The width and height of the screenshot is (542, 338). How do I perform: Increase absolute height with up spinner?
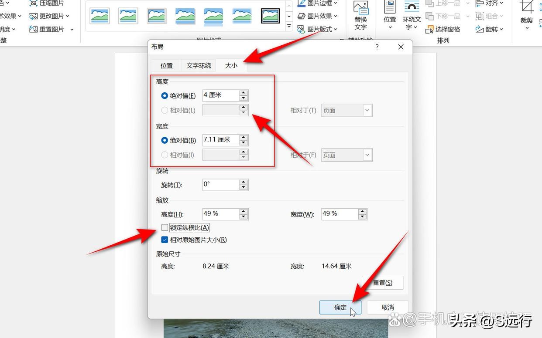(x=244, y=93)
